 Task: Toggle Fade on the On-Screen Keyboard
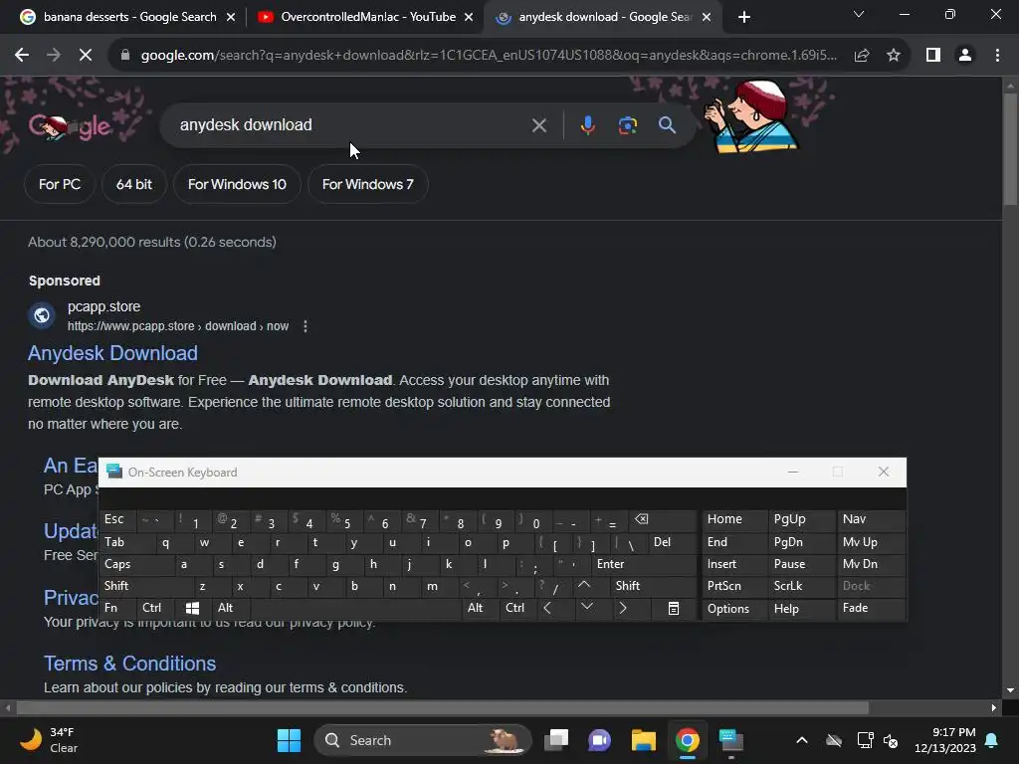click(871, 608)
